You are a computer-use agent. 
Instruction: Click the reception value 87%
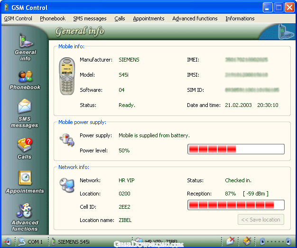pyautogui.click(x=230, y=194)
